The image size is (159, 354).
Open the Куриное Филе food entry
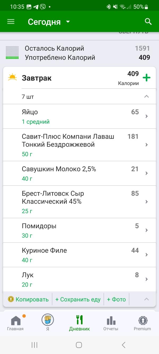[79, 255]
